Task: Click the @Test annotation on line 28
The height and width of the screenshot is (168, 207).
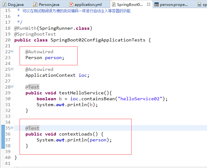Action: 32,87
